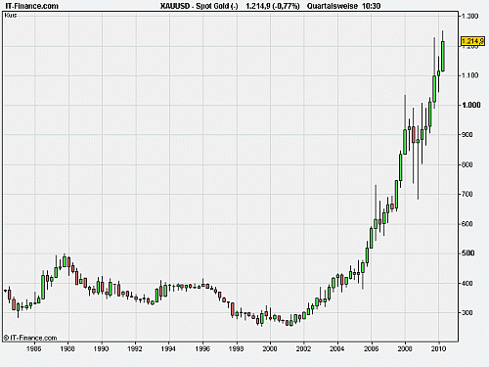
Task: Click the 300 price axis label
Action: (x=467, y=312)
